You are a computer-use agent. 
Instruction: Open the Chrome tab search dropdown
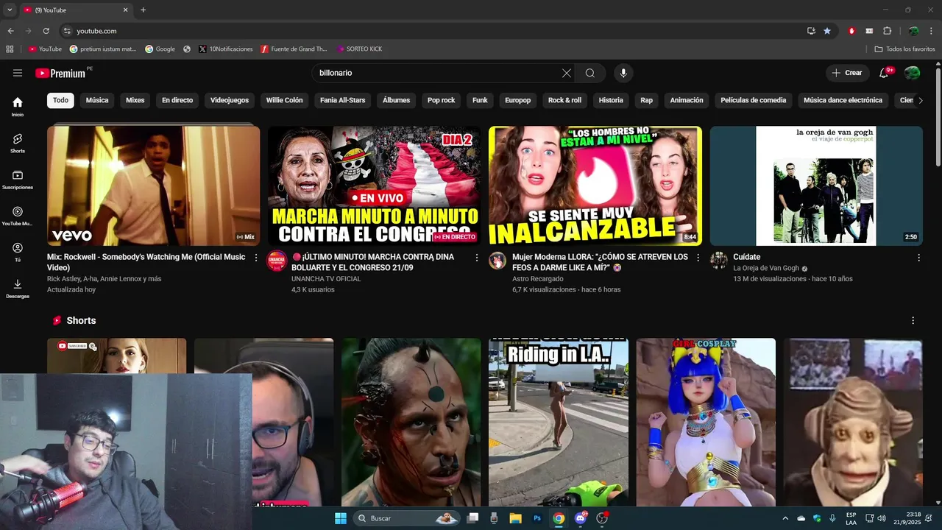[10, 10]
